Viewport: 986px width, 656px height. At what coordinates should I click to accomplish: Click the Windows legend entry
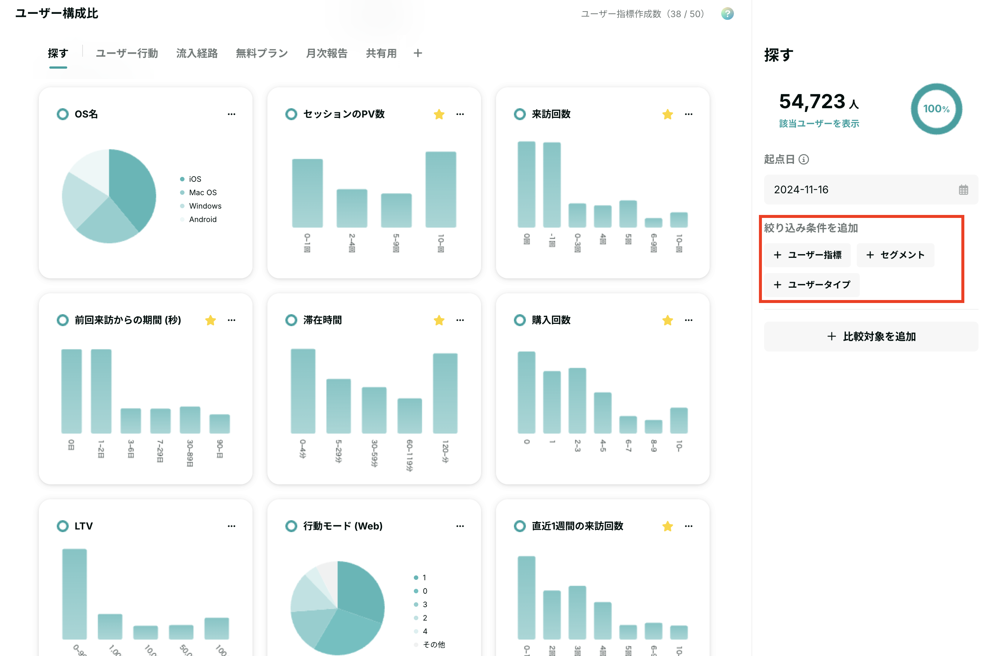coord(201,206)
